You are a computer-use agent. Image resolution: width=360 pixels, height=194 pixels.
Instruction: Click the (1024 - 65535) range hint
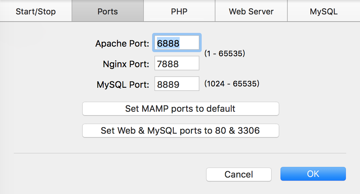click(232, 84)
